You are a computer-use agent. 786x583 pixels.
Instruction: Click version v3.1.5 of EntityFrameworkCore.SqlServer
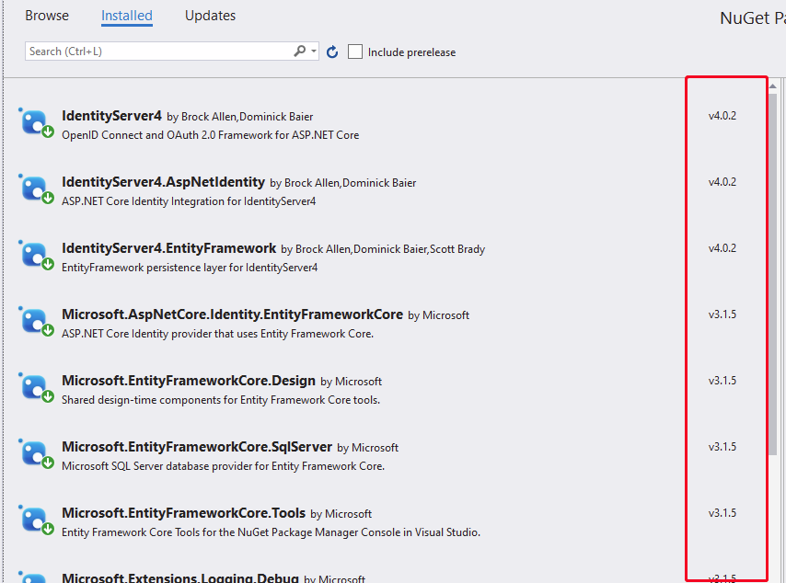tap(722, 446)
